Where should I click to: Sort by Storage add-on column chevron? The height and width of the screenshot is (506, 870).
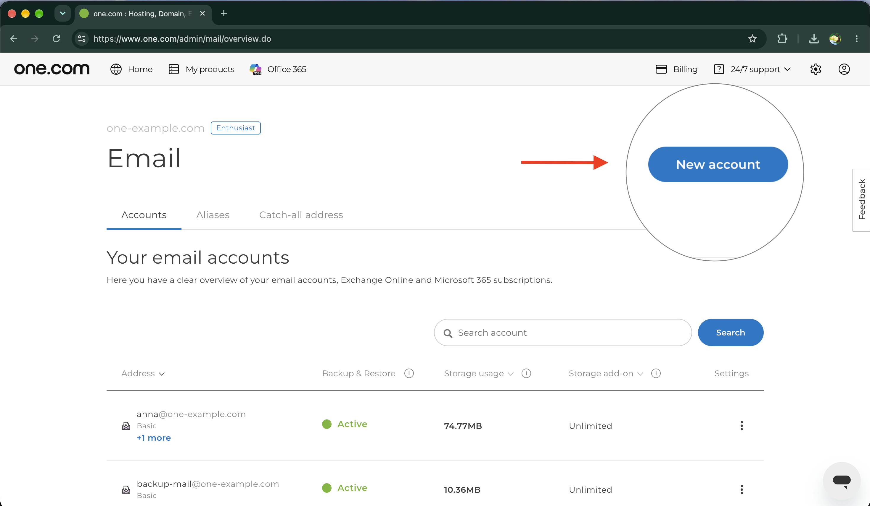click(x=640, y=374)
